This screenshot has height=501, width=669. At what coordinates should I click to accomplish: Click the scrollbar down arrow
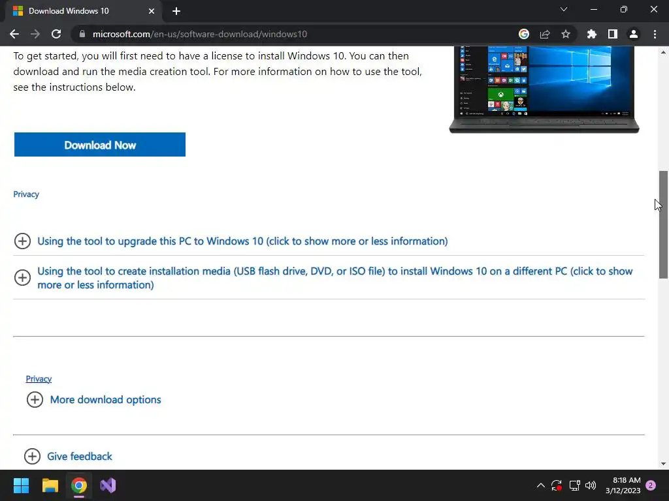click(663, 464)
